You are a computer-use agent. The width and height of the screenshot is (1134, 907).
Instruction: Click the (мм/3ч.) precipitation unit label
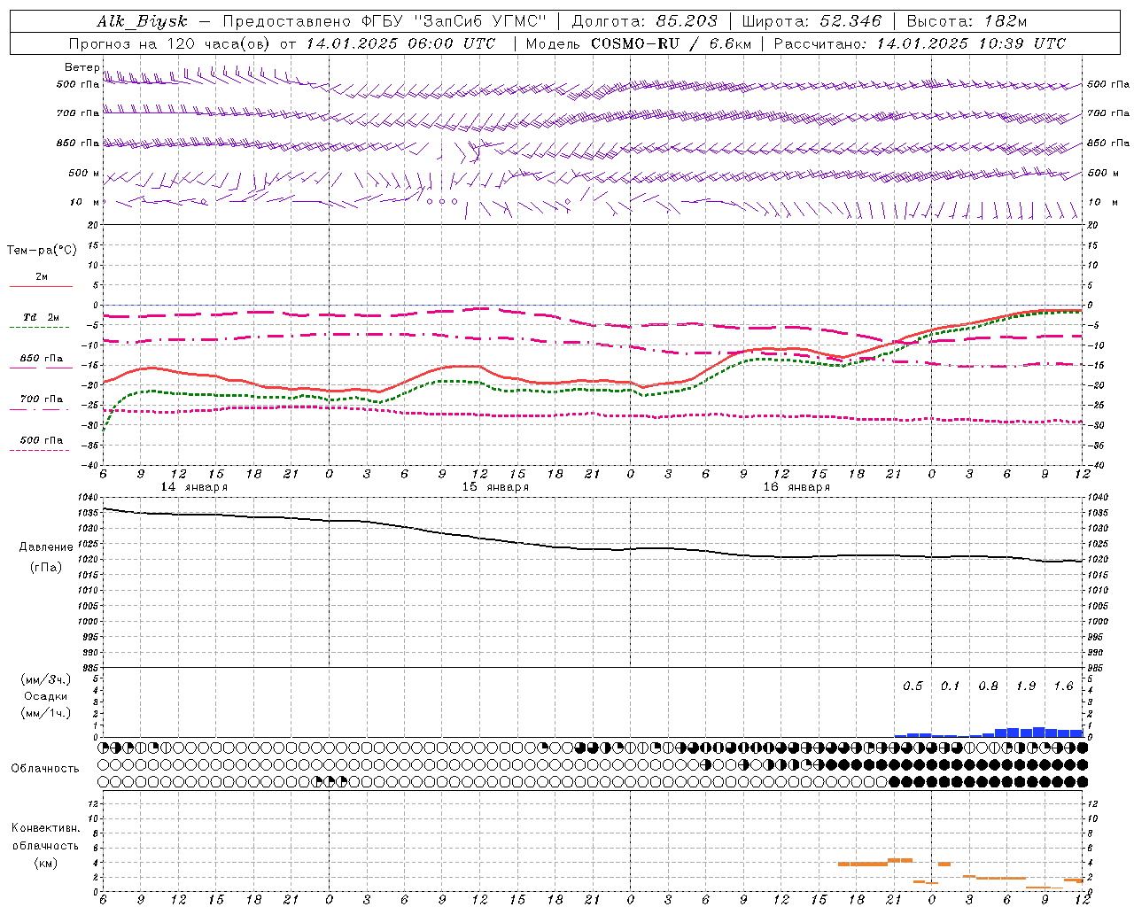pos(45,679)
